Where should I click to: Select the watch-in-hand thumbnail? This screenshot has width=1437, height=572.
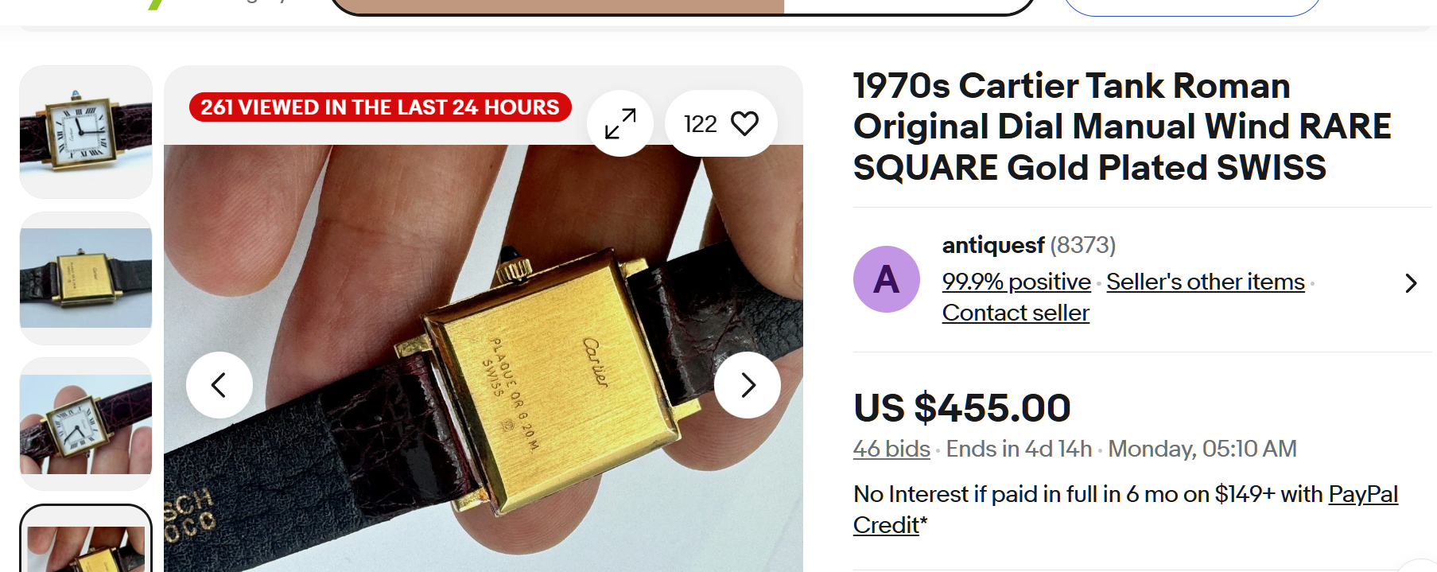[86, 424]
